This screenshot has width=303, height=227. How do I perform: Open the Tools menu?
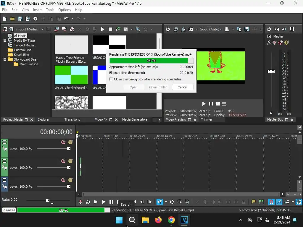[50, 10]
